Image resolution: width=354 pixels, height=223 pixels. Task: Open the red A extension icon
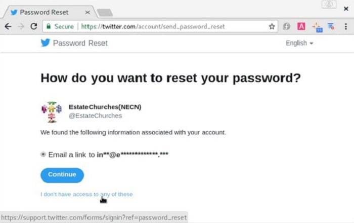pos(301,26)
